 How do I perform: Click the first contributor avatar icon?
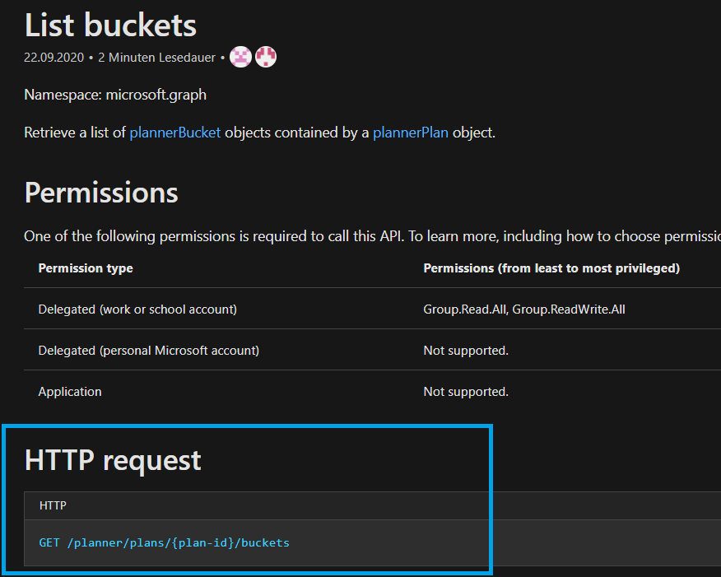(240, 57)
